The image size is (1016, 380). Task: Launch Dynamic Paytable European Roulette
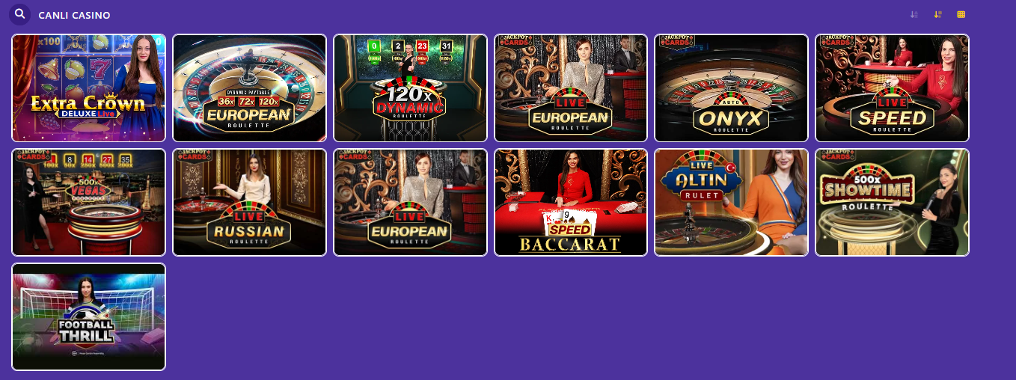[x=250, y=88]
